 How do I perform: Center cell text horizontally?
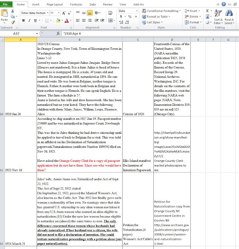84,20
